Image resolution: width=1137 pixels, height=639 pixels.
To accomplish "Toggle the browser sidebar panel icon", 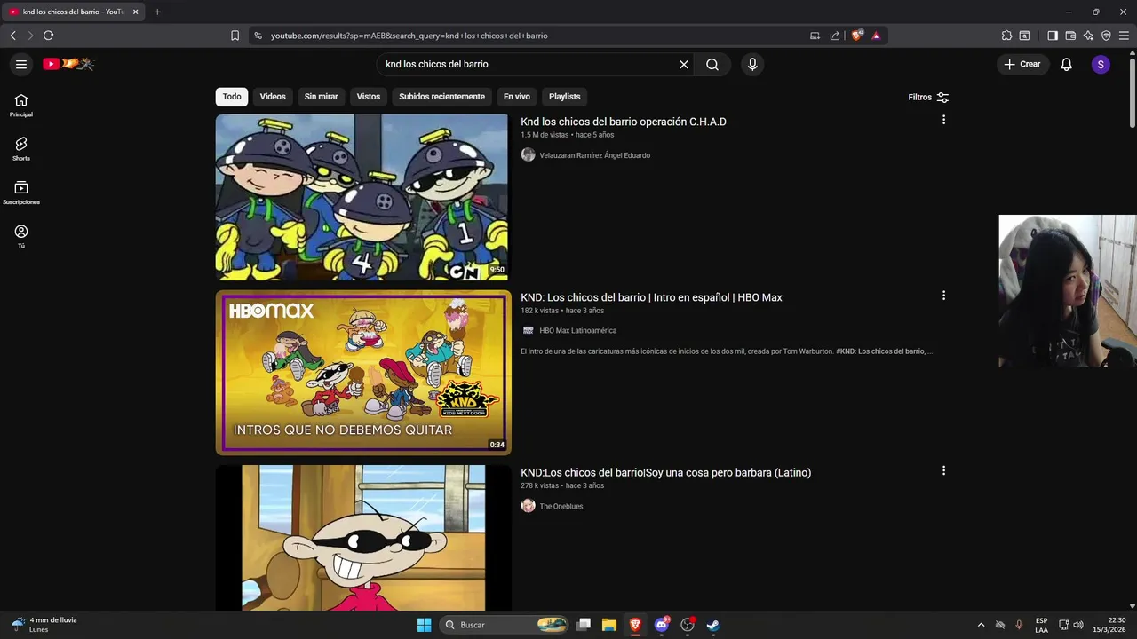I will [x=1053, y=35].
